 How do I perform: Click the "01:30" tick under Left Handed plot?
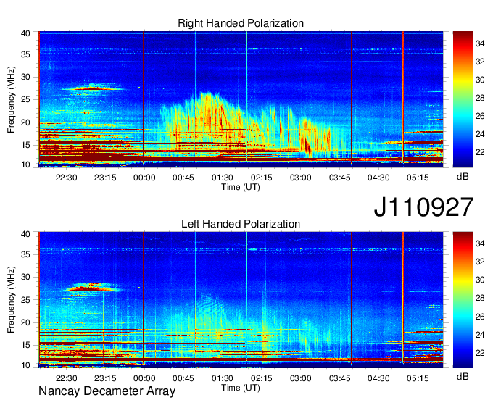pyautogui.click(x=223, y=378)
